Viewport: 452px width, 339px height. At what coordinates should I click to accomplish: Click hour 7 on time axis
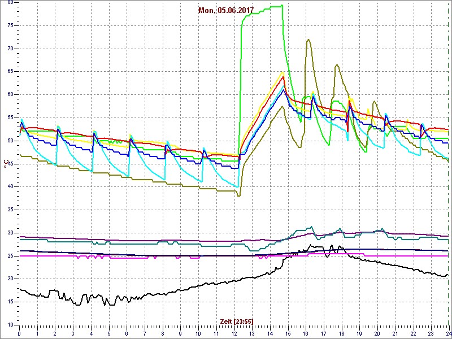pos(145,333)
